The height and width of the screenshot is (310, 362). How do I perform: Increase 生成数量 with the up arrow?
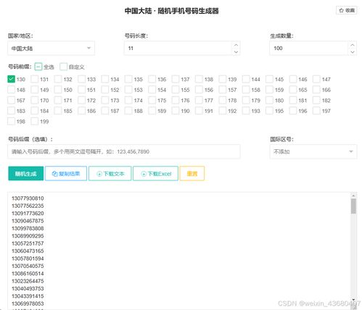pos(353,45)
